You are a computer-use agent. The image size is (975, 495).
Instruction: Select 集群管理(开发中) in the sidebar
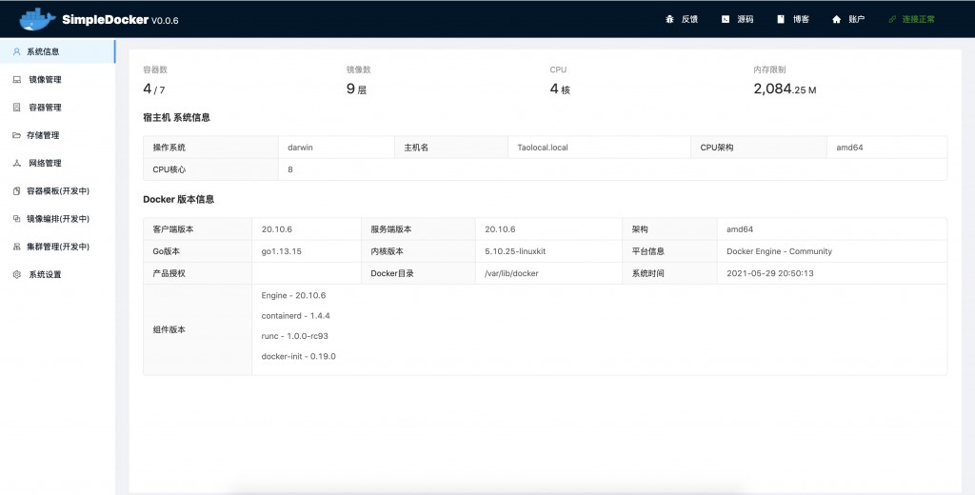coord(57,247)
